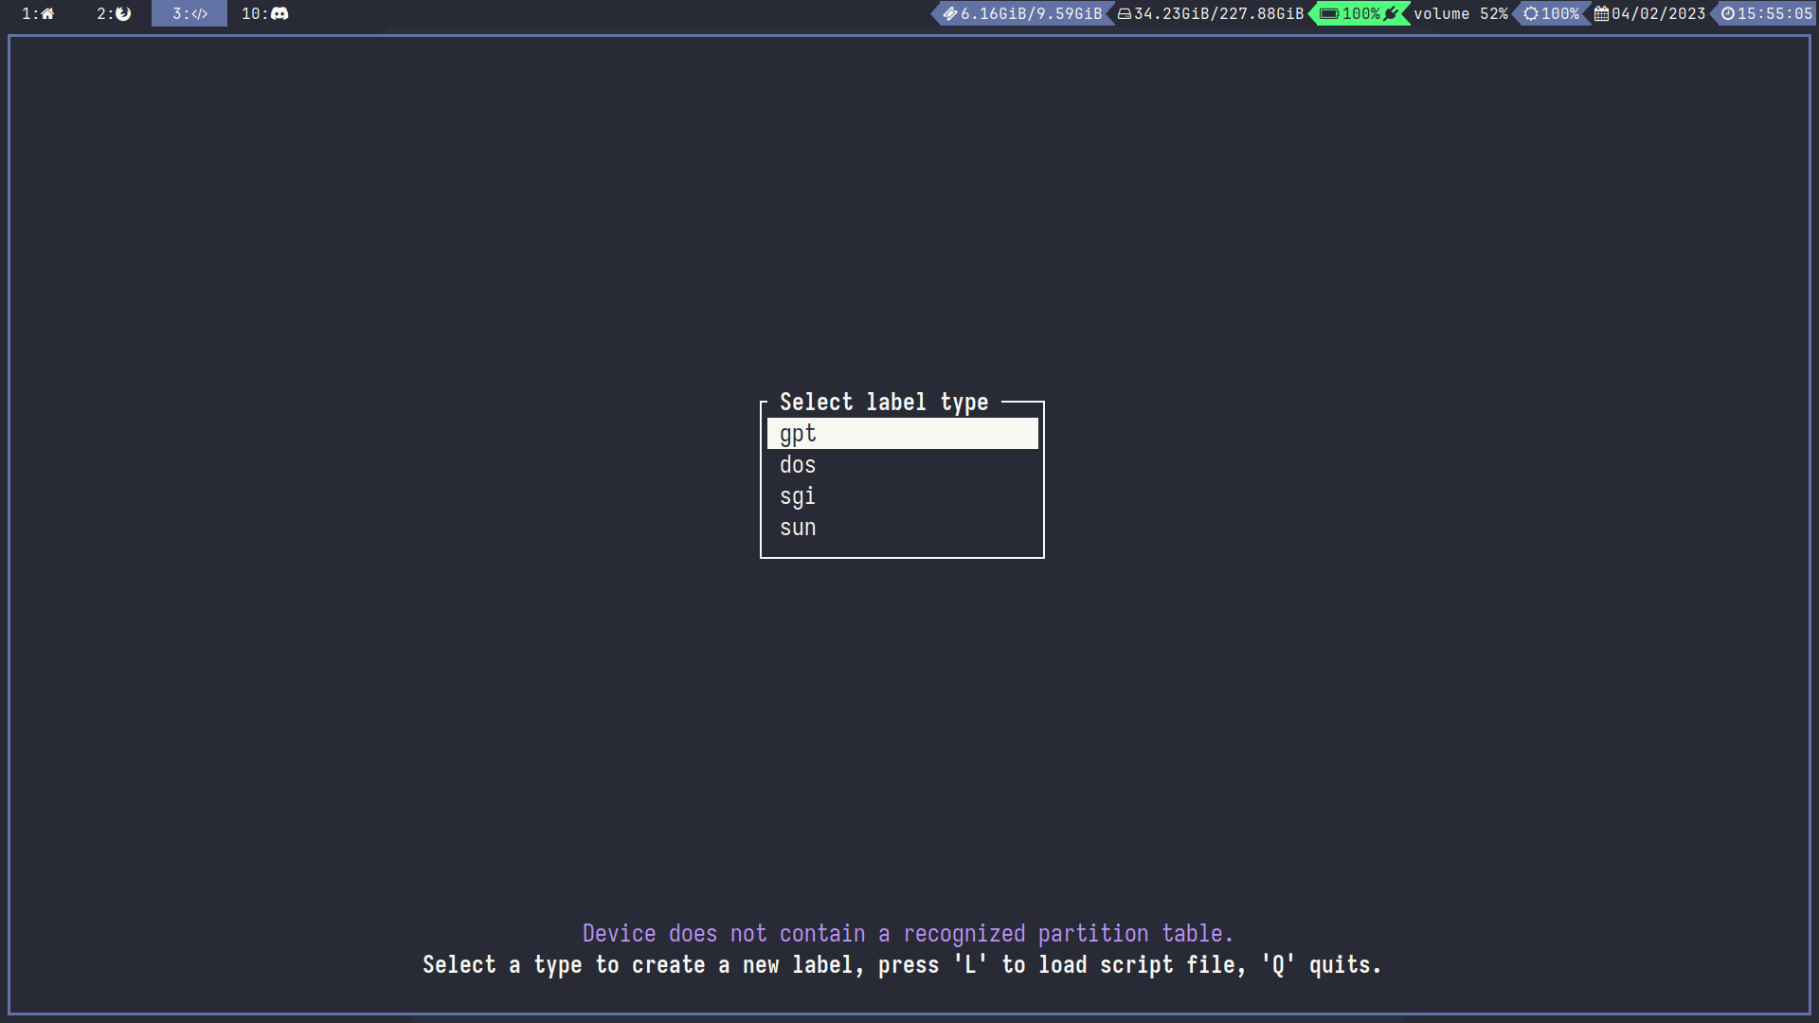Image resolution: width=1819 pixels, height=1023 pixels.
Task: Click the 'L' load script hint
Action: point(970,964)
